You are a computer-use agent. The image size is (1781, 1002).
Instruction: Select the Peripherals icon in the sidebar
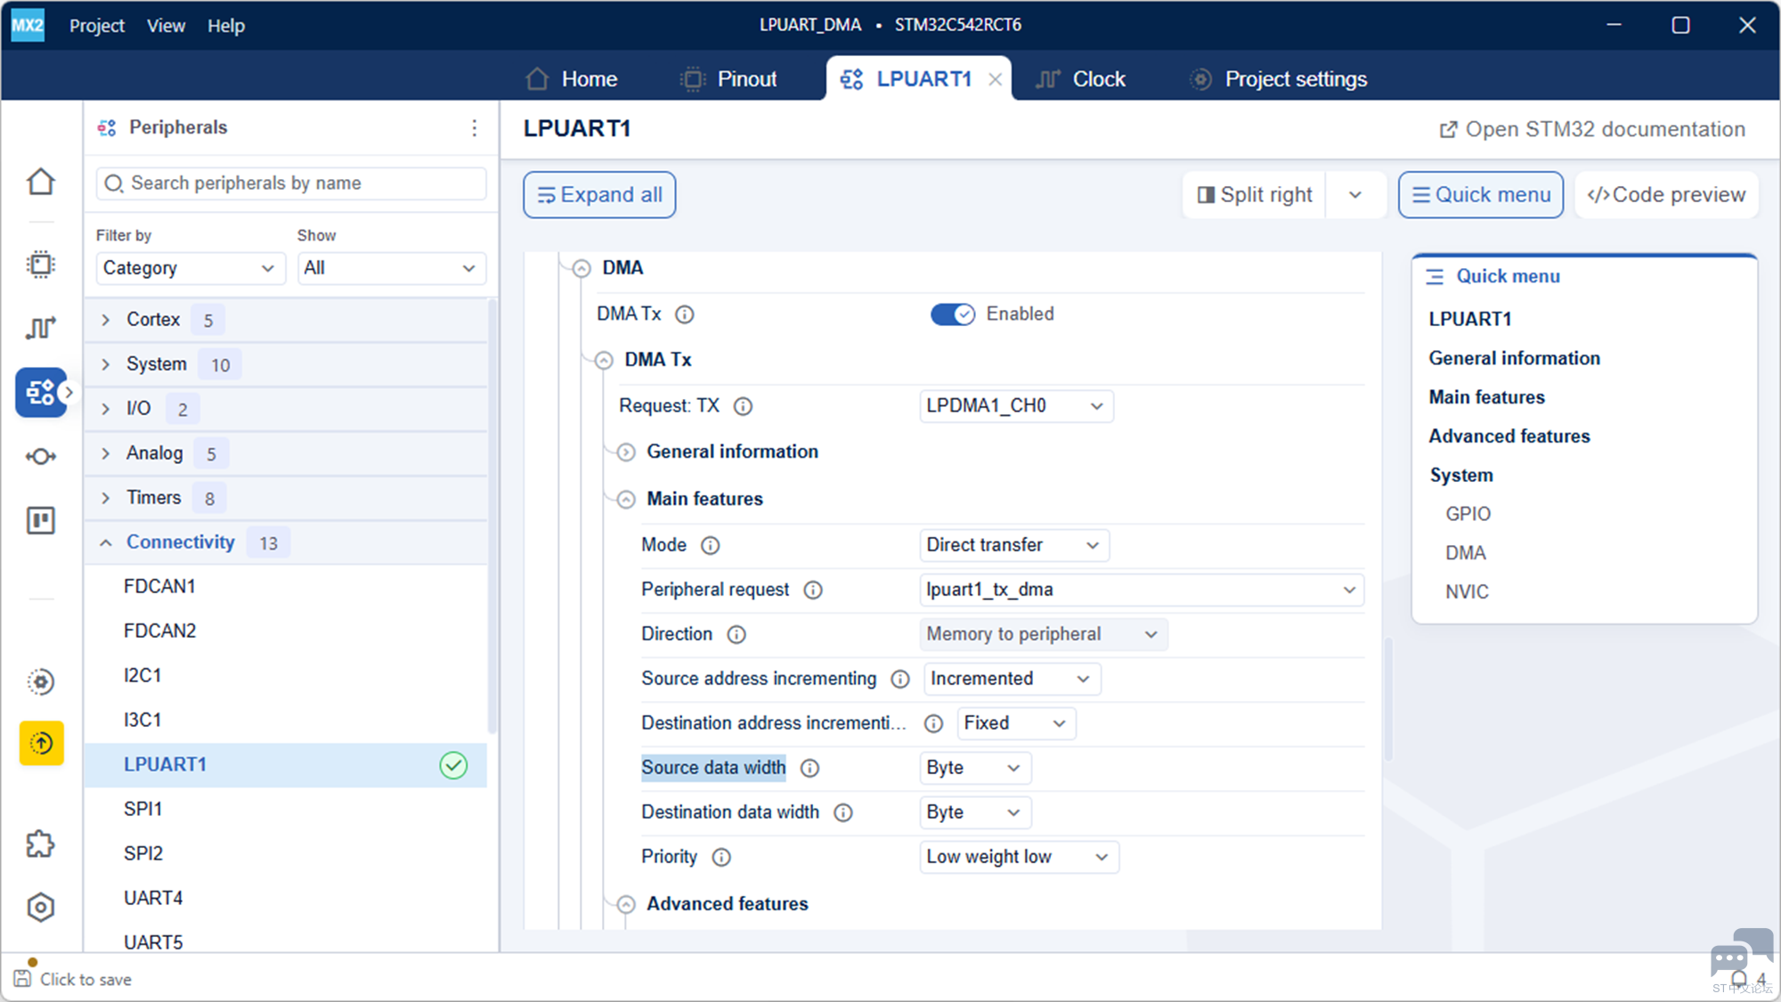point(41,392)
